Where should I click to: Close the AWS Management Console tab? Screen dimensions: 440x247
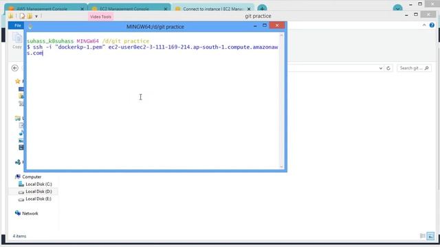pos(82,9)
